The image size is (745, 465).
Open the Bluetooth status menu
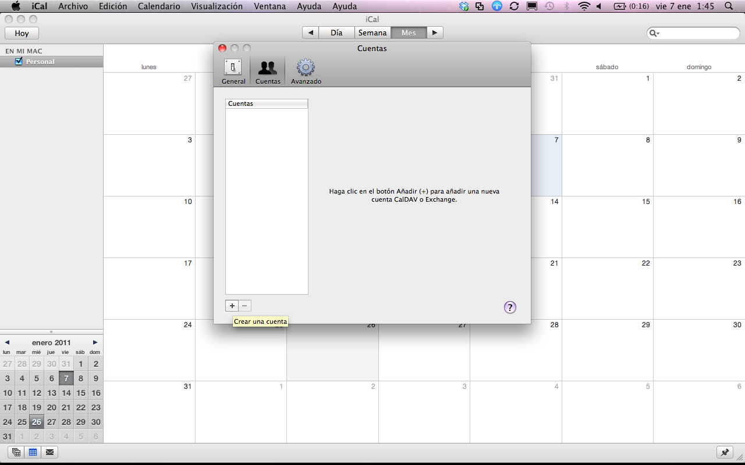566,6
